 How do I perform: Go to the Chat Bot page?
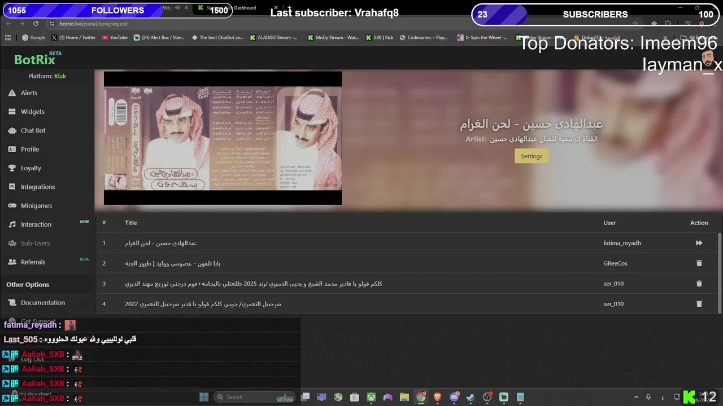click(x=33, y=130)
